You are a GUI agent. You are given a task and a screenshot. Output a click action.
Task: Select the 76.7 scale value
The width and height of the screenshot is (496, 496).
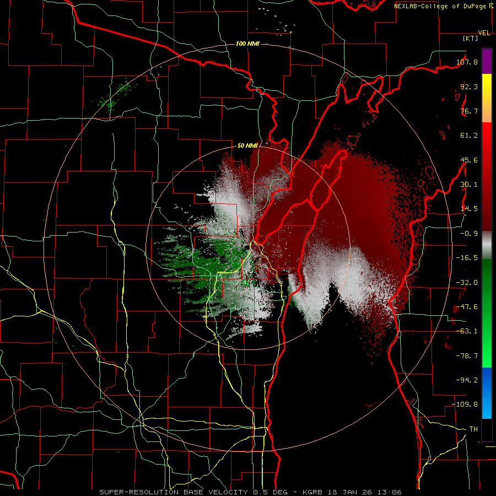[469, 111]
